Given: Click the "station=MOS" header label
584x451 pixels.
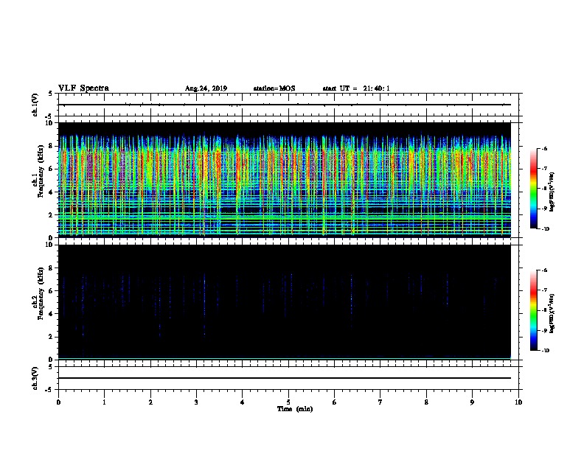Looking at the screenshot, I should pos(274,88).
